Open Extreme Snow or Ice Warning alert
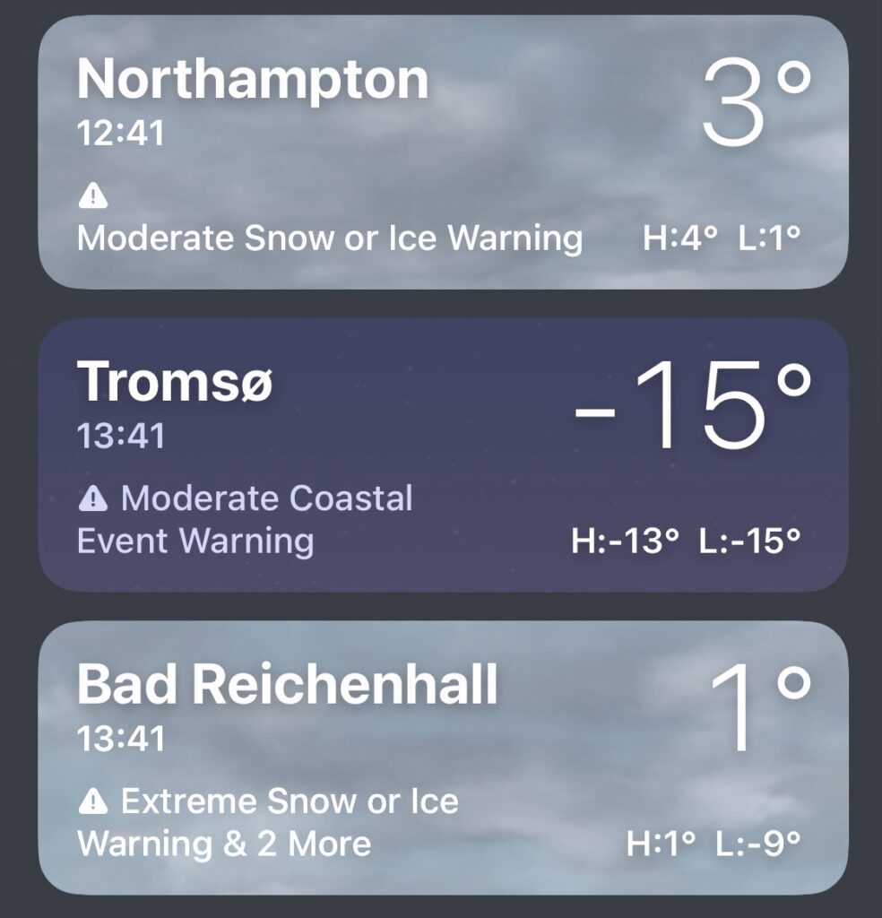This screenshot has width=882, height=918. [x=268, y=822]
